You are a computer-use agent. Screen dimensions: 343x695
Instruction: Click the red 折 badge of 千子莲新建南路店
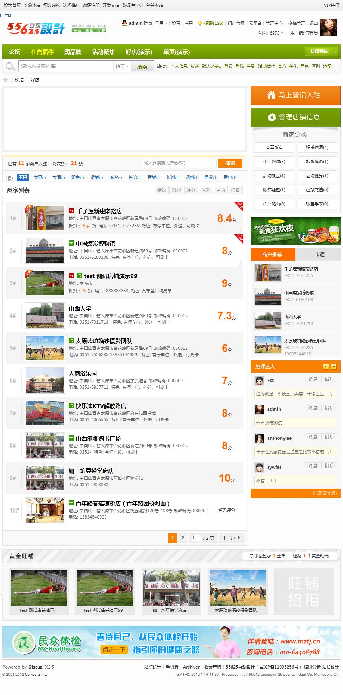[71, 211]
